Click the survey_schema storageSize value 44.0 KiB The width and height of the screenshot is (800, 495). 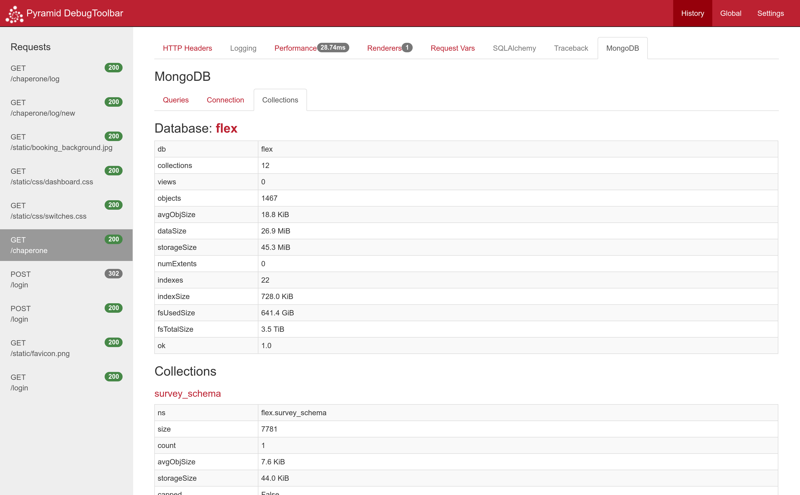tap(275, 478)
